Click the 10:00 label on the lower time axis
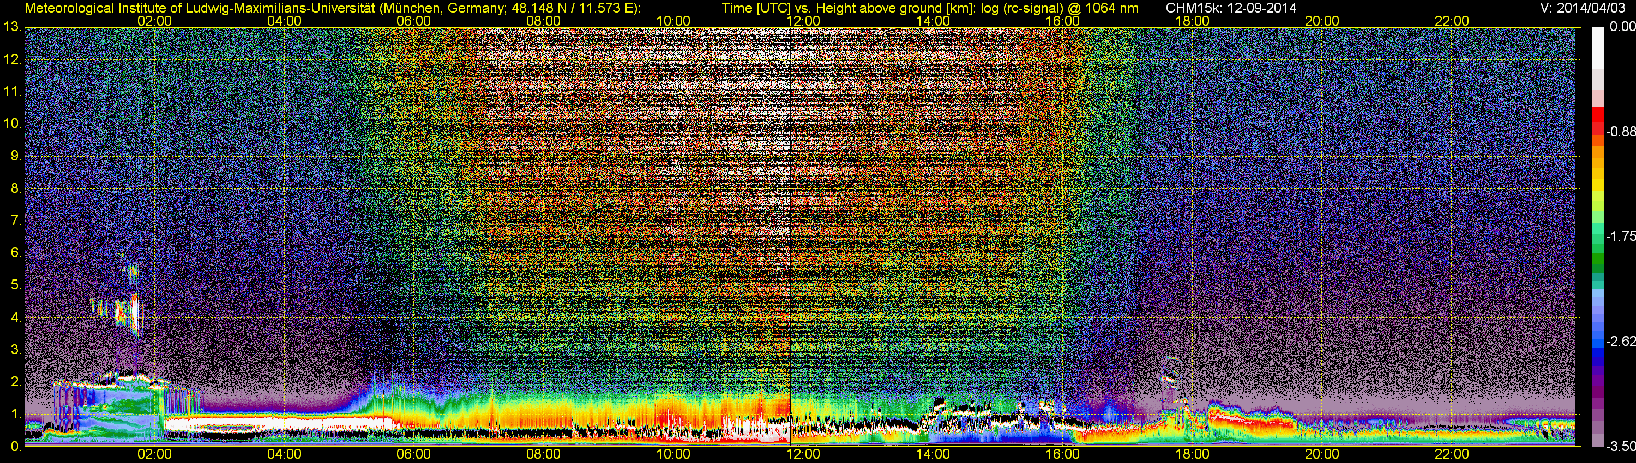This screenshot has height=463, width=1636. pyautogui.click(x=673, y=455)
